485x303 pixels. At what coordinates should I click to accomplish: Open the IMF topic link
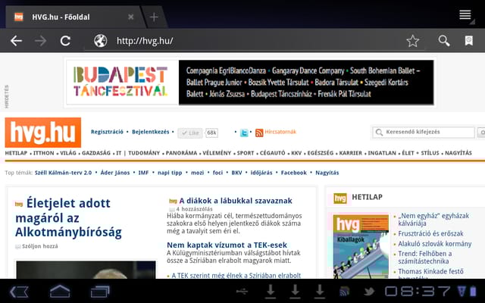point(143,173)
